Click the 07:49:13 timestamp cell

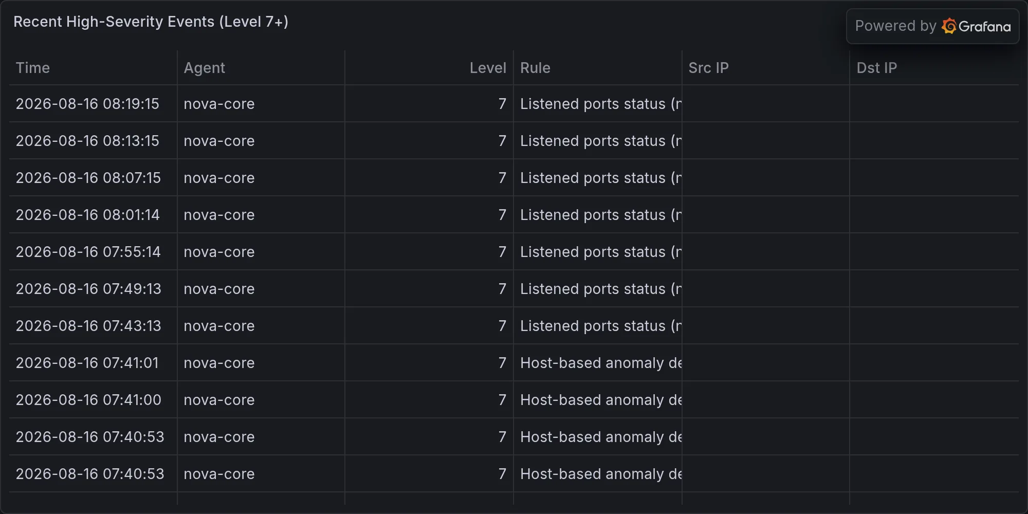pos(88,289)
